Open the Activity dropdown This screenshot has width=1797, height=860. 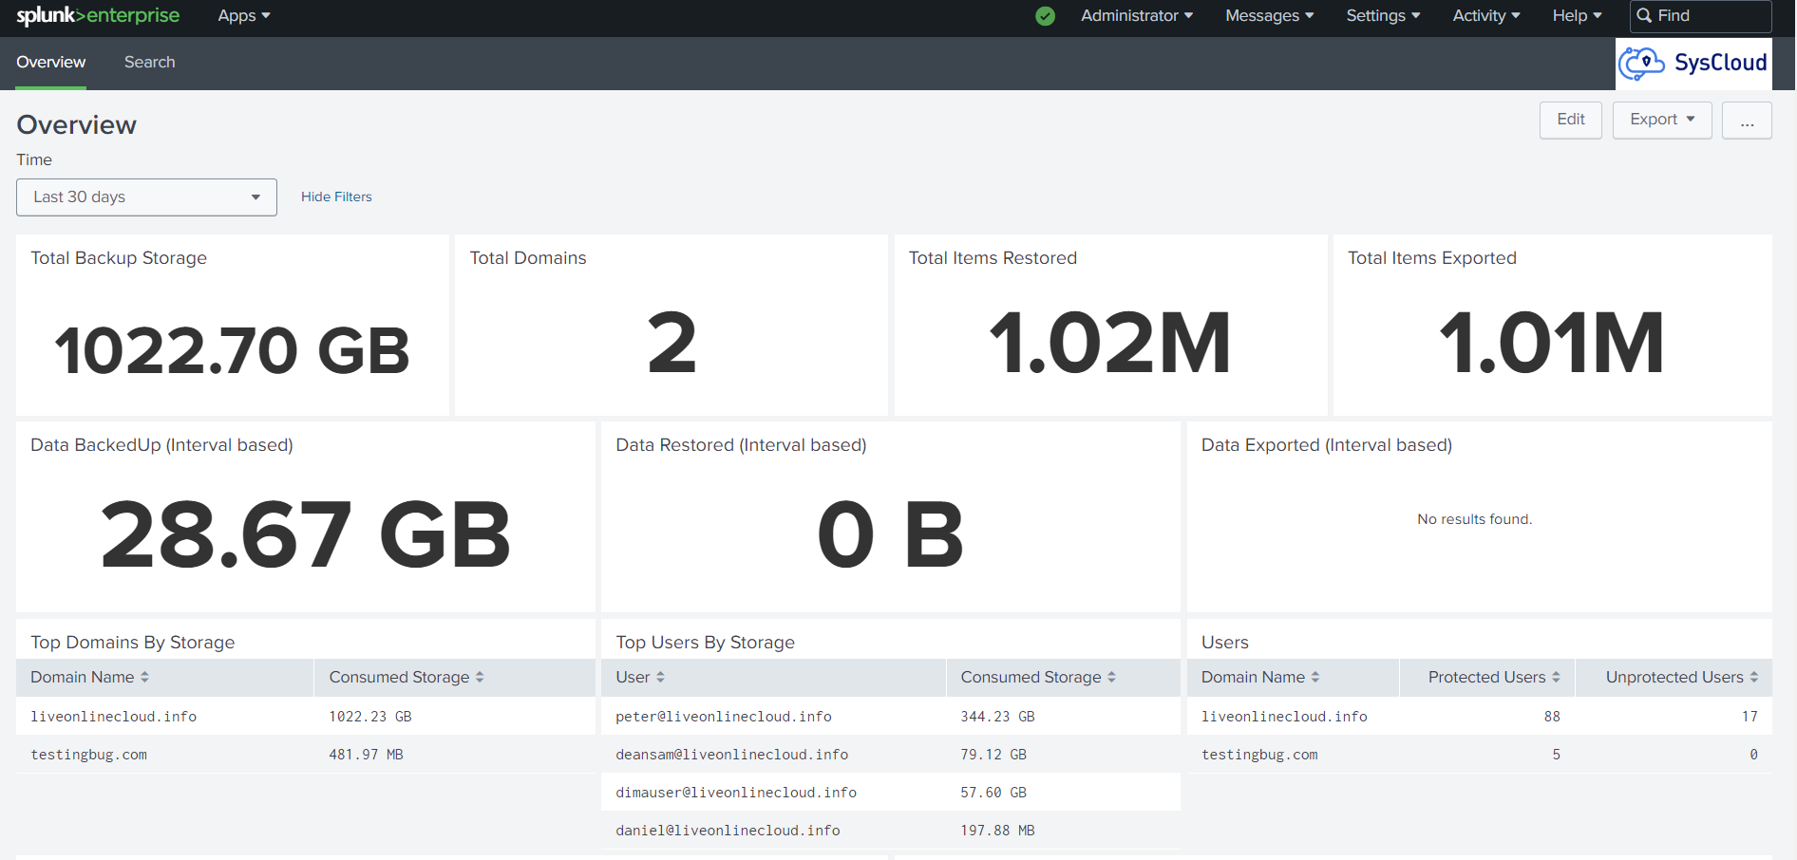1486,16
